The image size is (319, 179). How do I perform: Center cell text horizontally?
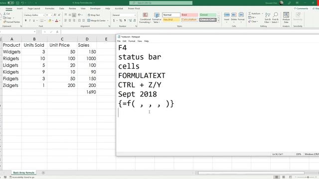(70, 20)
